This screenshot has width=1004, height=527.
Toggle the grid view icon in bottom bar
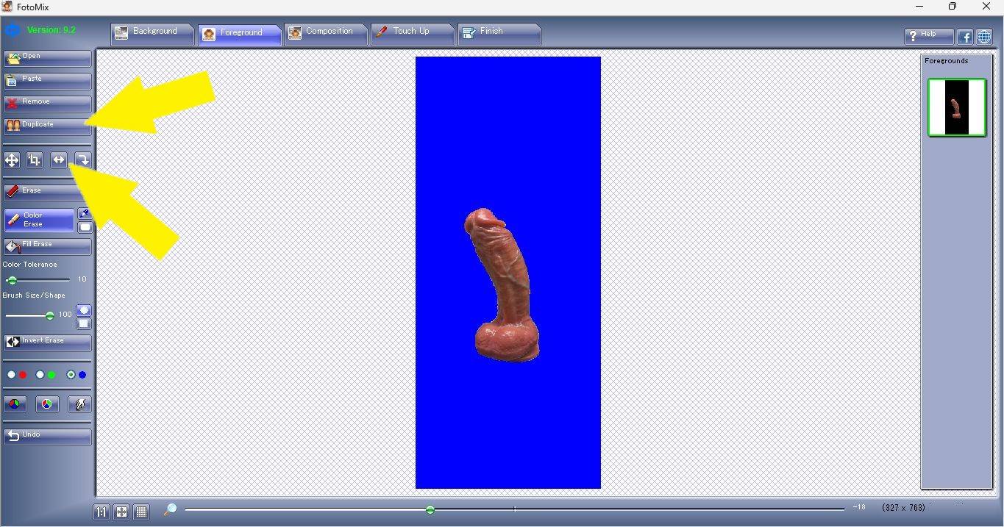pyautogui.click(x=142, y=512)
